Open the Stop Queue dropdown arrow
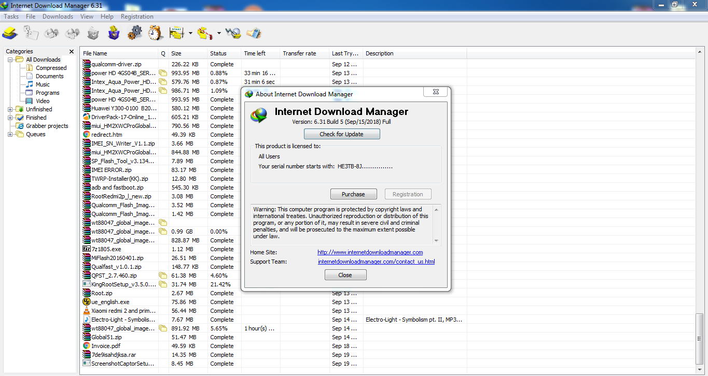This screenshot has height=376, width=708. (x=219, y=34)
